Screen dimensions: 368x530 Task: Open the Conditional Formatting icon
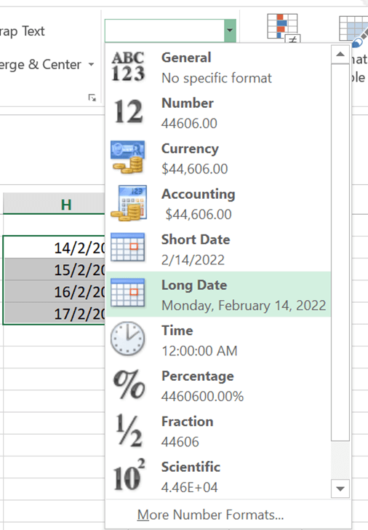tap(283, 28)
